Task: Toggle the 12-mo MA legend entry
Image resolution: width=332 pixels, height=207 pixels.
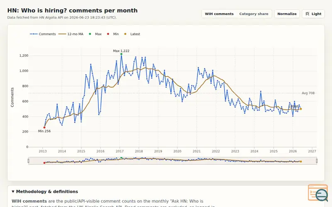Action: (71, 34)
